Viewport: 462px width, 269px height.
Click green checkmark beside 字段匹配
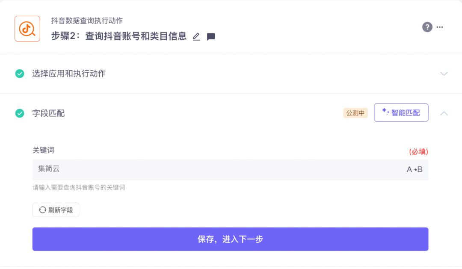(x=20, y=113)
